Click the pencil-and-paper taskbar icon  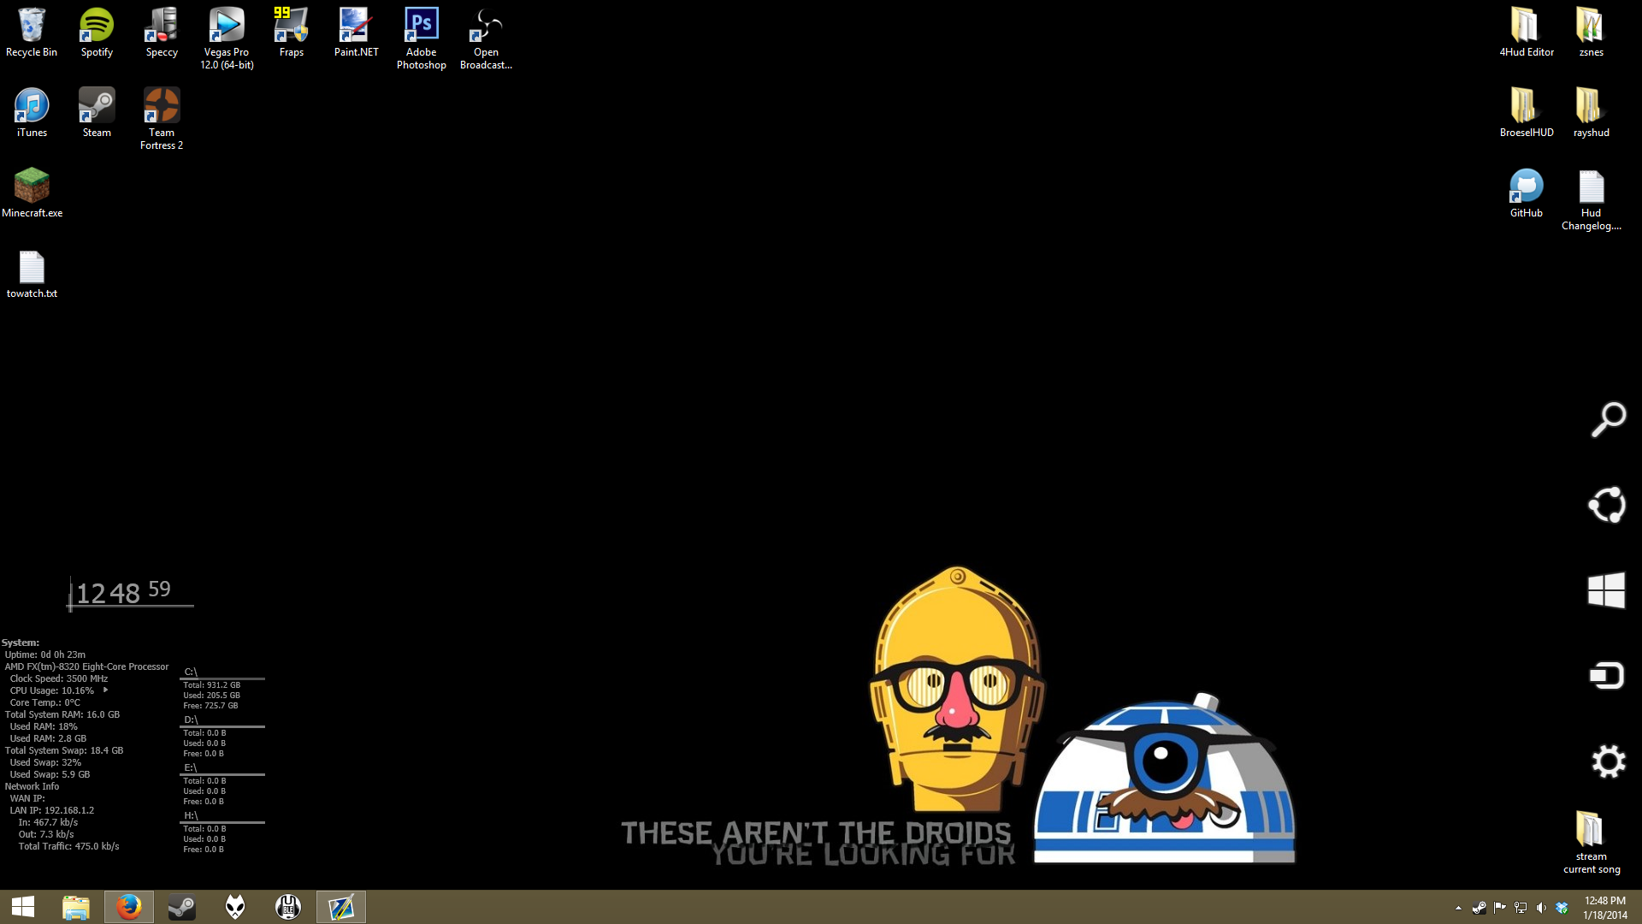coord(341,907)
